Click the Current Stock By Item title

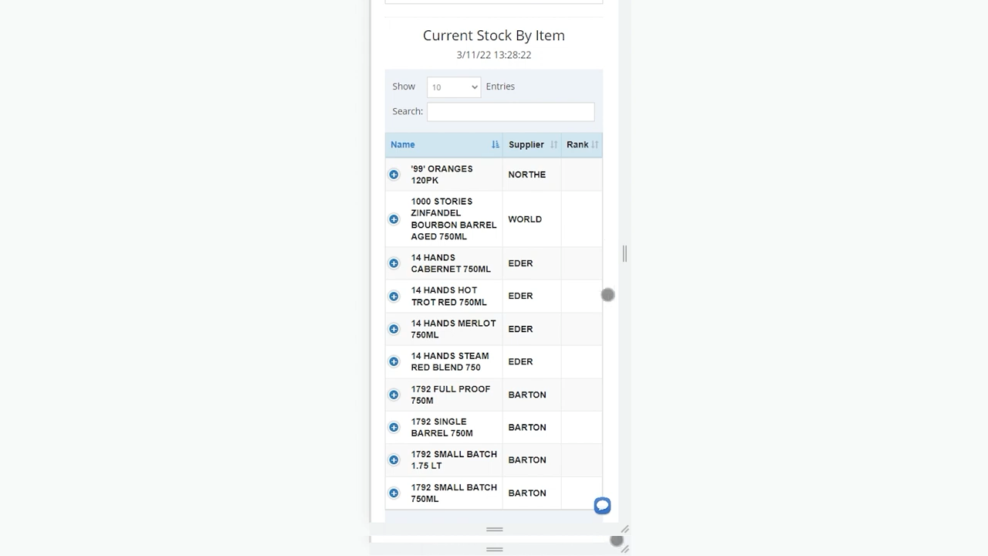click(494, 36)
